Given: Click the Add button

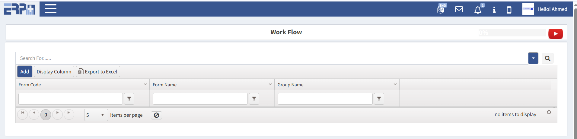Looking at the screenshot, I should [x=25, y=72].
